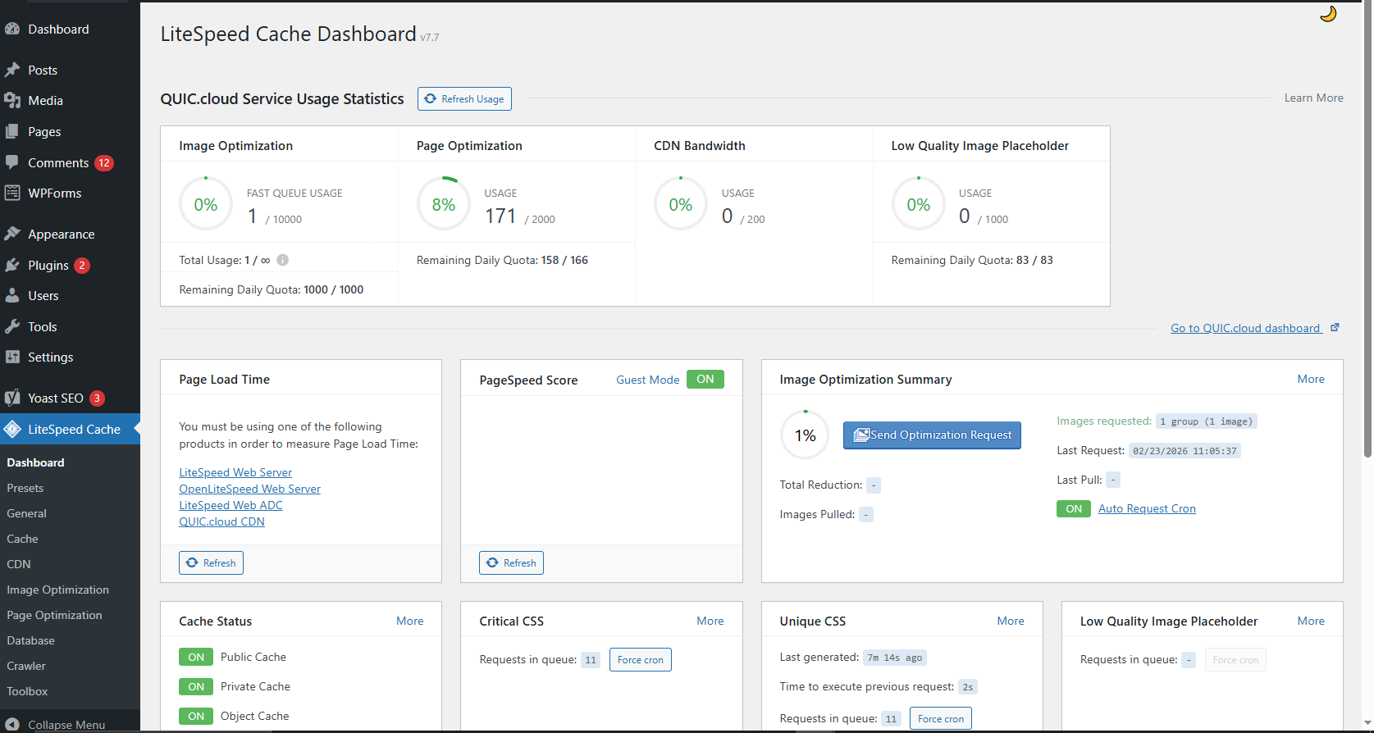Click the Yoast SEO icon
1374x733 pixels.
pyautogui.click(x=12, y=398)
